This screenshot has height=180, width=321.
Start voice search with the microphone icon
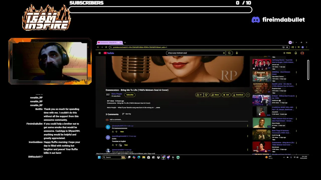click(237, 53)
